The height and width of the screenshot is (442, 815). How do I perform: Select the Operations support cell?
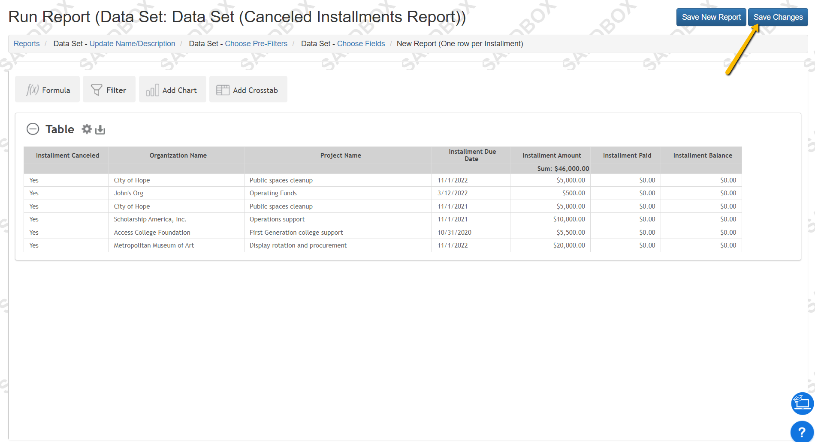point(338,219)
